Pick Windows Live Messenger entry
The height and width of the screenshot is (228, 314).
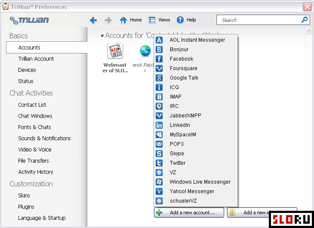196,182
